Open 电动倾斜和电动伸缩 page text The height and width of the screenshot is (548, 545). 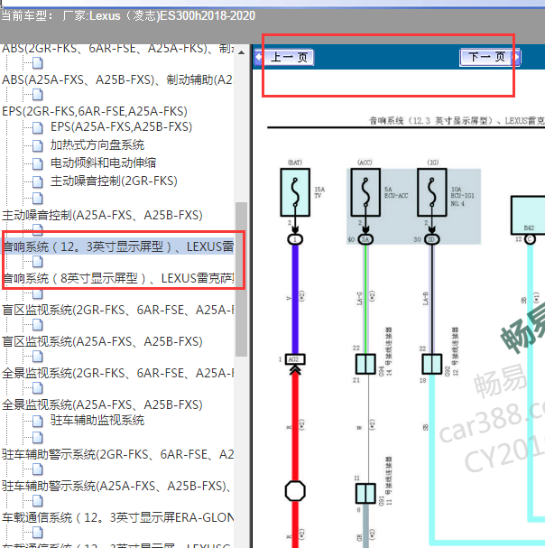tap(103, 163)
